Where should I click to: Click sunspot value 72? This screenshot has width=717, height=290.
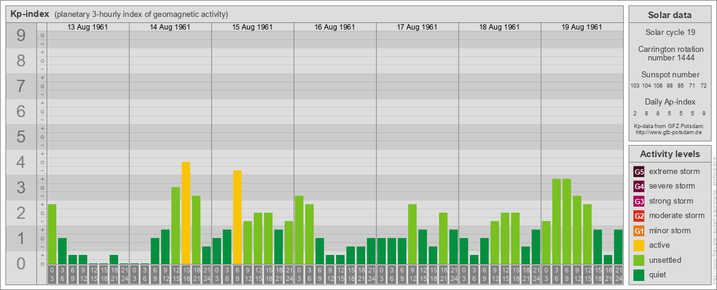click(x=704, y=86)
